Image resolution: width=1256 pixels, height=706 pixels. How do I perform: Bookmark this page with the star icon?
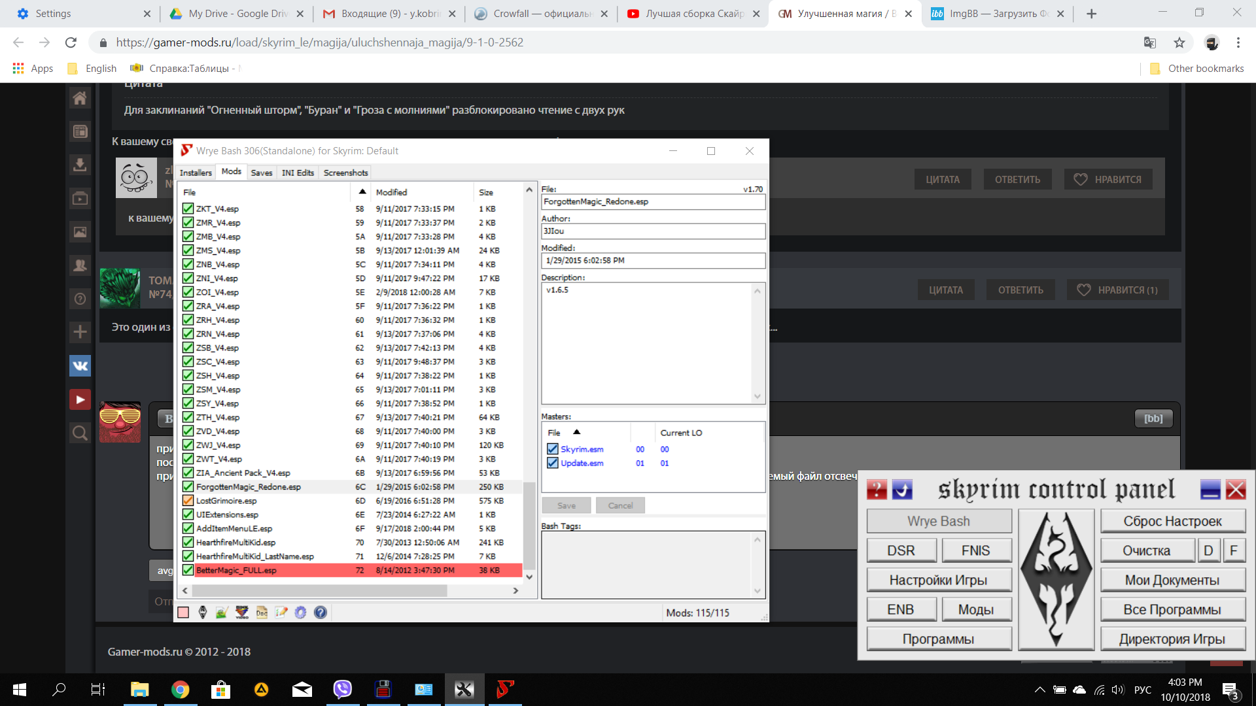point(1179,42)
